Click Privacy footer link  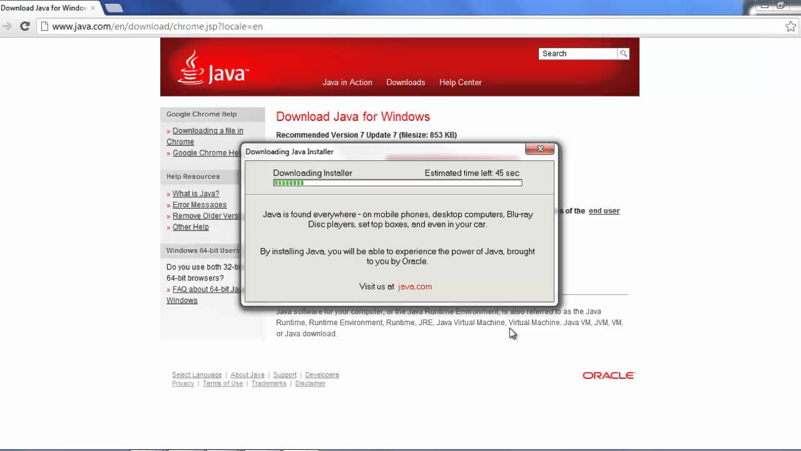pyautogui.click(x=183, y=384)
